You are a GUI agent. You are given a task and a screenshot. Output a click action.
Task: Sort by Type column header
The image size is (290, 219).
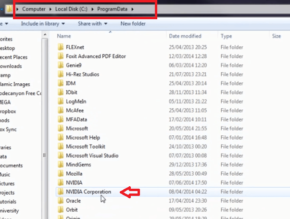click(x=226, y=36)
